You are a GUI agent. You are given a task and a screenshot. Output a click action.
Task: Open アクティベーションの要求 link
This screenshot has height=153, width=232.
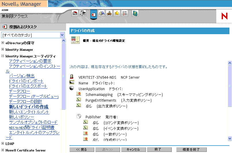tap(30, 61)
